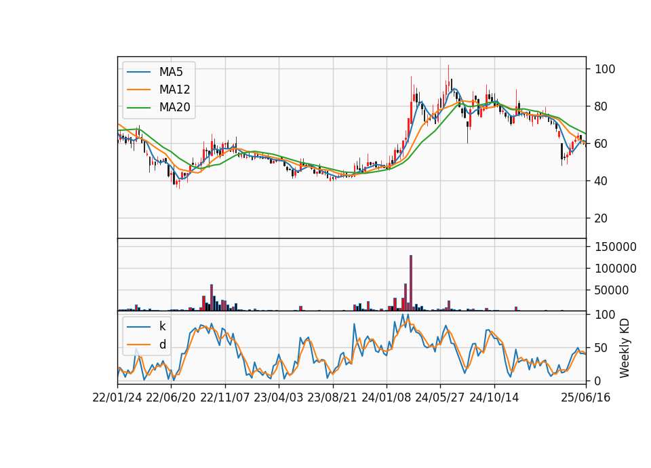Click the tallest late-2022 volume bar
Viewport: 651px width, 468px height.
tap(212, 297)
